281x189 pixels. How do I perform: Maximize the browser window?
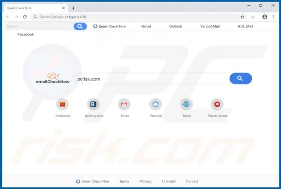click(x=261, y=6)
